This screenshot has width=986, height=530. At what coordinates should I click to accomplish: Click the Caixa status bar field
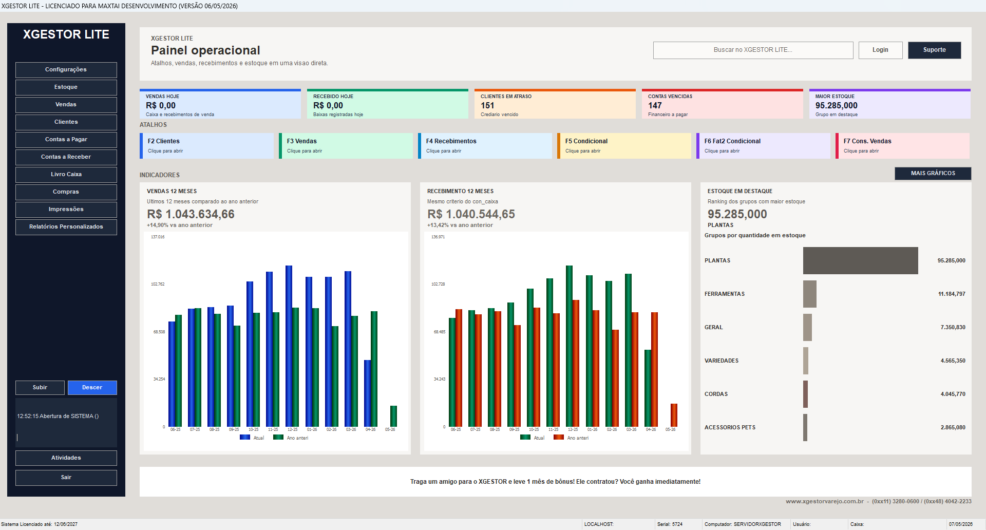857,524
